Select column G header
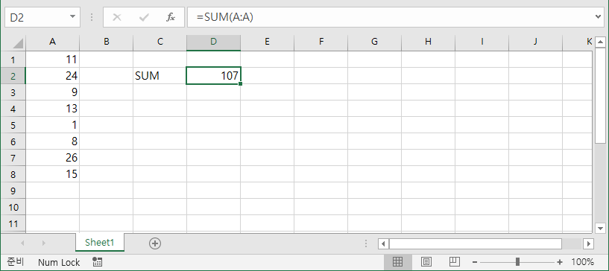The height and width of the screenshot is (271, 609). 374,42
